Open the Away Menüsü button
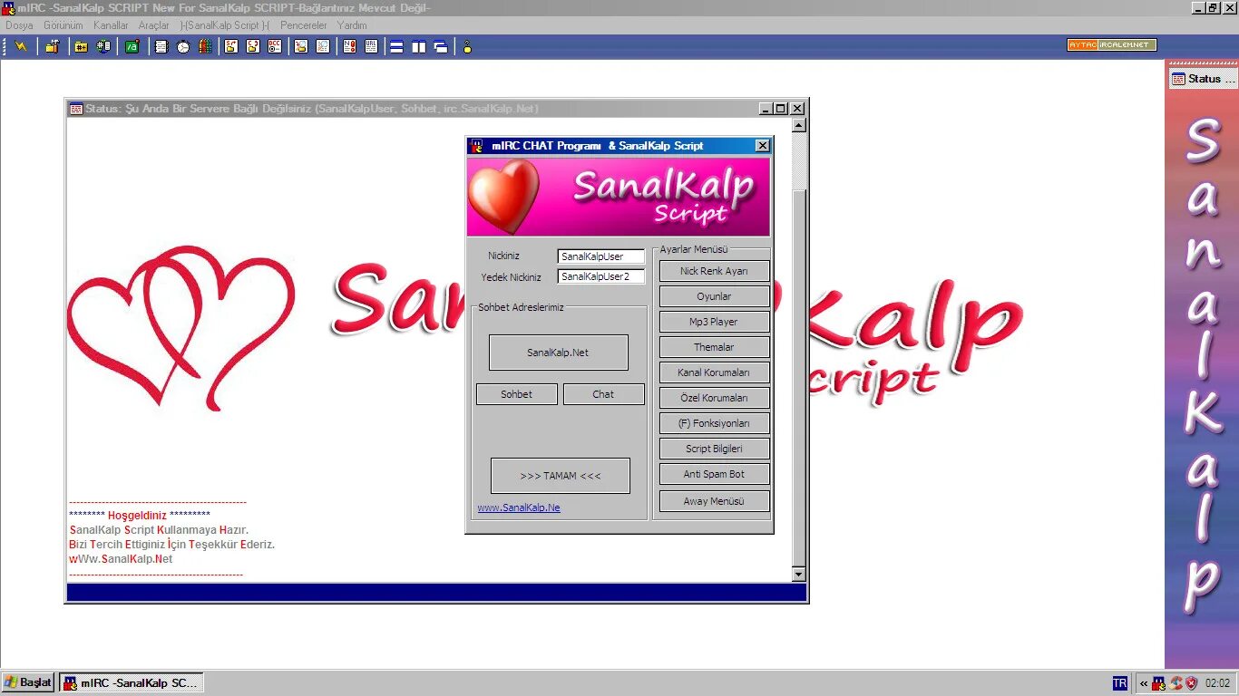The height and width of the screenshot is (696, 1239). 715,501
